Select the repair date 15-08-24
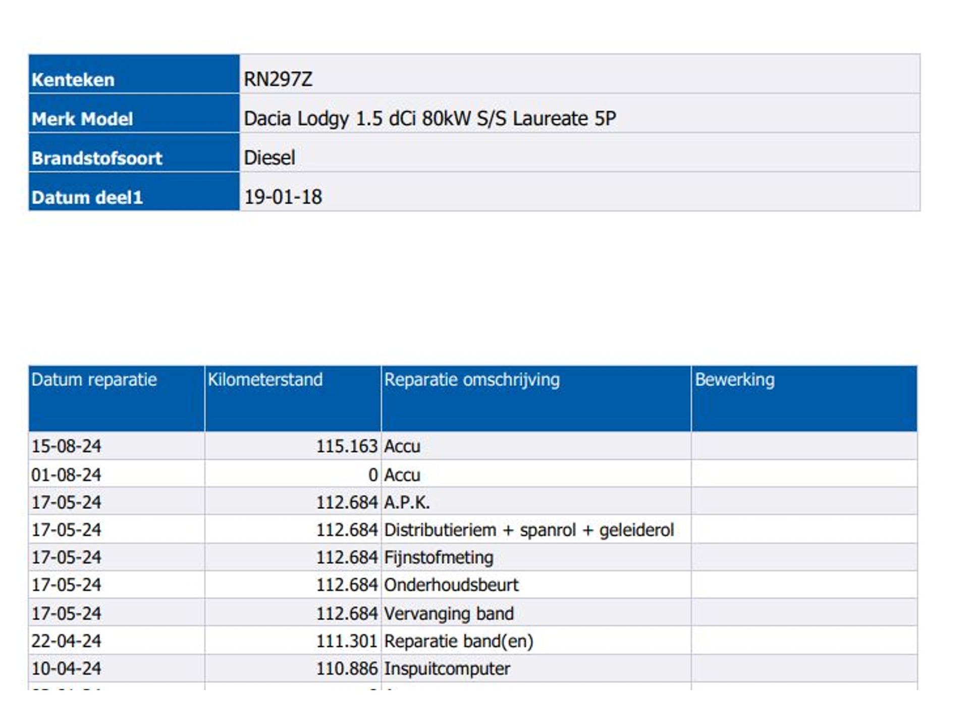 [66, 446]
